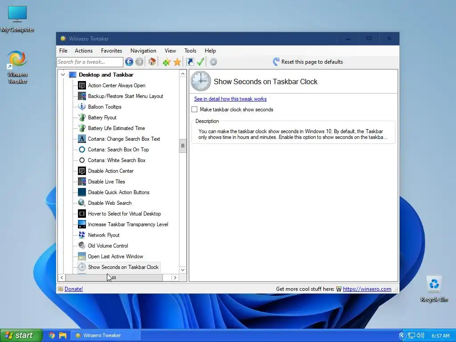
Task: Click the export shortcut arrow icon
Action: (x=190, y=61)
